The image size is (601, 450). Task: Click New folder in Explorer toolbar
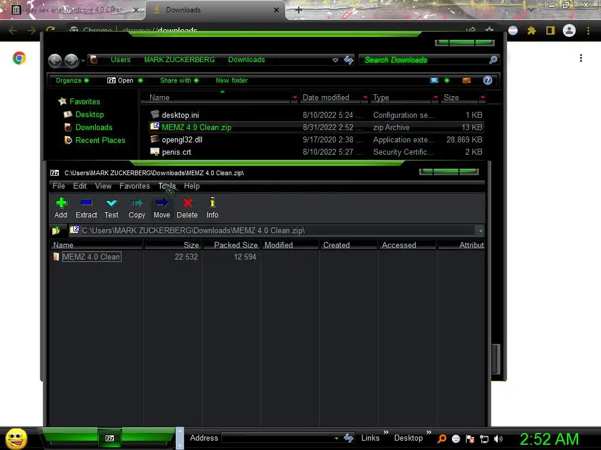point(231,80)
